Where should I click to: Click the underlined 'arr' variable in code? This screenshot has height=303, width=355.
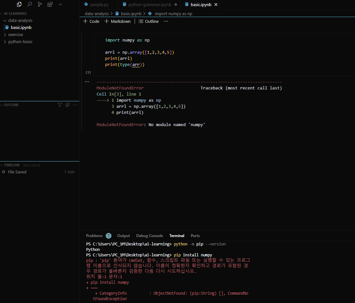pos(136,65)
